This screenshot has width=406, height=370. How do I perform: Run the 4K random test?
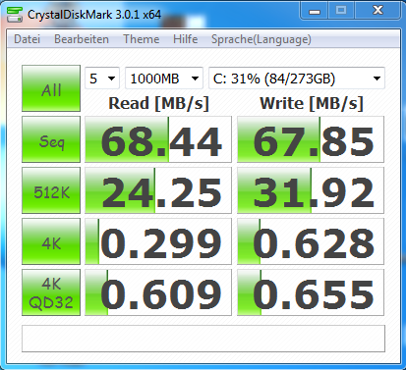51,241
